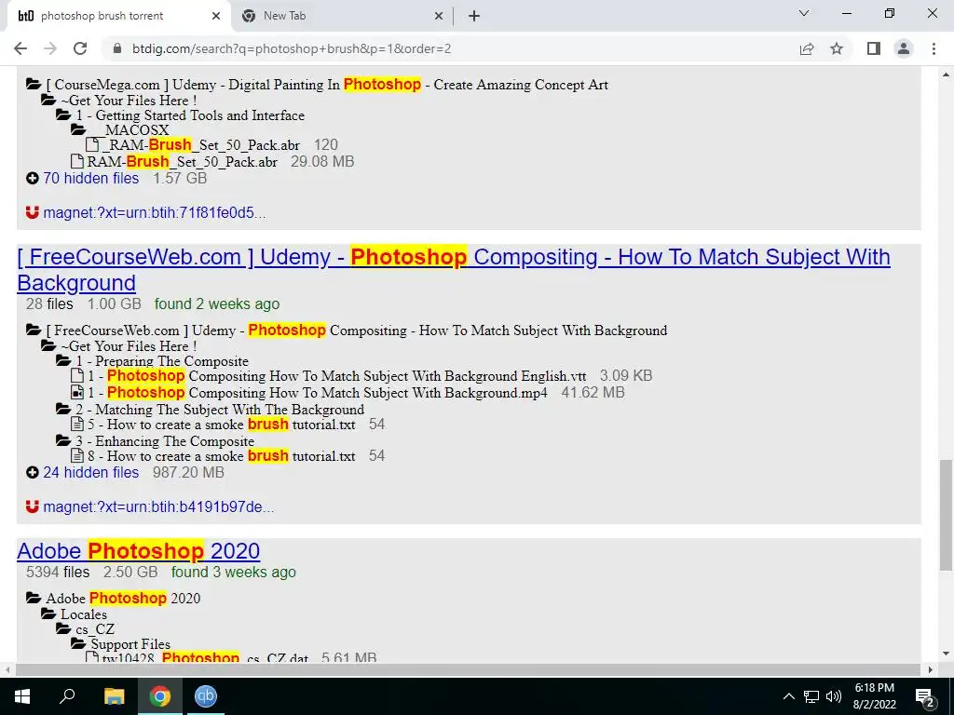Click the '1 - Preparing The Composite' folder icon
The image size is (954, 715).
[x=63, y=360]
